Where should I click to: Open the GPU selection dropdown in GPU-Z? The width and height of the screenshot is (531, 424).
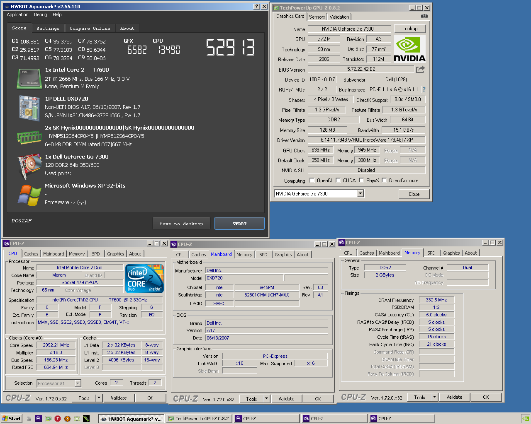pyautogui.click(x=360, y=193)
